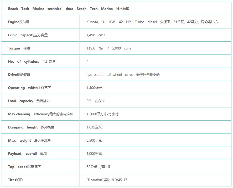Select the Max. weight label
The image size is (233, 188).
pos(29,140)
